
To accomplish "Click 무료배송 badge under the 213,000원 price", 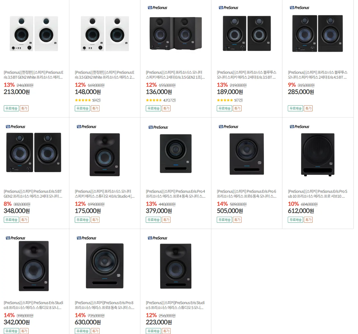I will tap(11, 108).
